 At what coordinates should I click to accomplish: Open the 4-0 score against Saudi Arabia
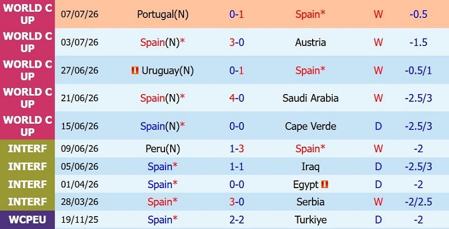[x=236, y=98]
